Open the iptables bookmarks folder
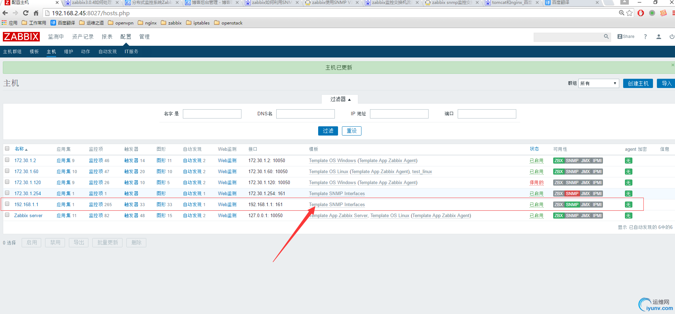This screenshot has height=314, width=675. tap(198, 23)
